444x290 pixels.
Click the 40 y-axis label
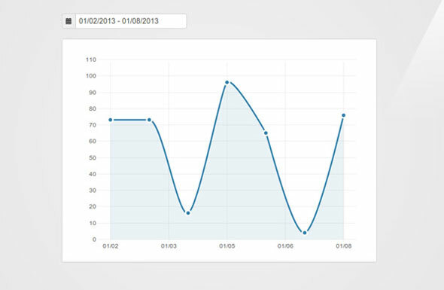tap(93, 174)
